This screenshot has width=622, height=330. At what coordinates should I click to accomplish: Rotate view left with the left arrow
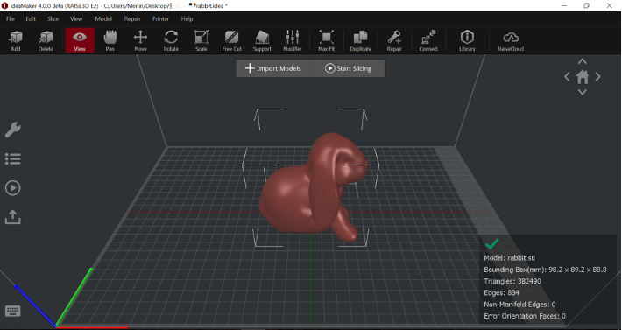[x=568, y=76]
